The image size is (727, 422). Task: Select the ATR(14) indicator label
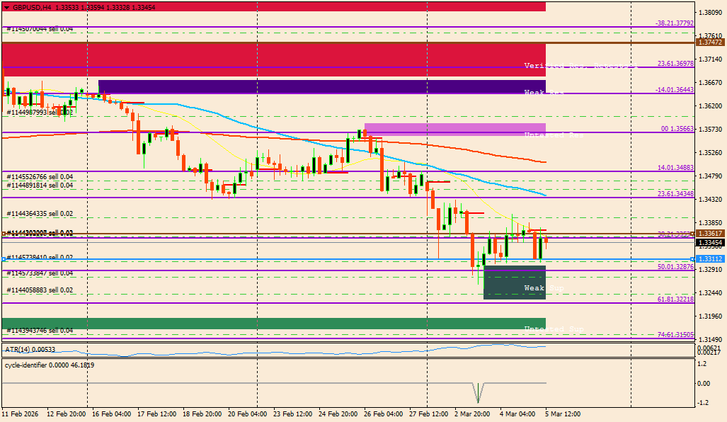pos(30,349)
